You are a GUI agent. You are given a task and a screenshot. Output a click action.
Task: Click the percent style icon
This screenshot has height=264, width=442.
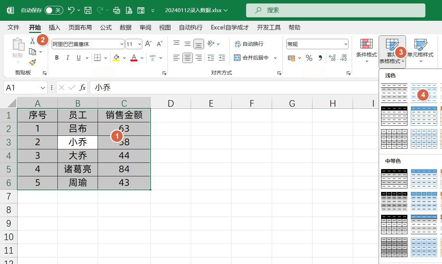click(x=309, y=58)
